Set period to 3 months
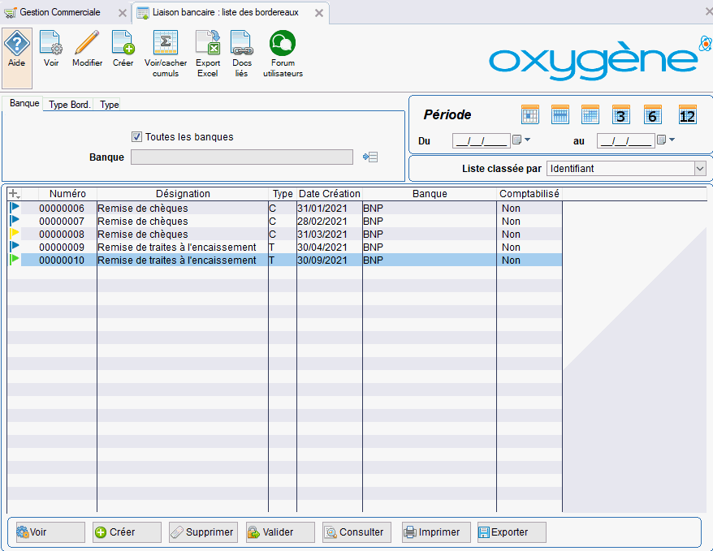 [620, 115]
